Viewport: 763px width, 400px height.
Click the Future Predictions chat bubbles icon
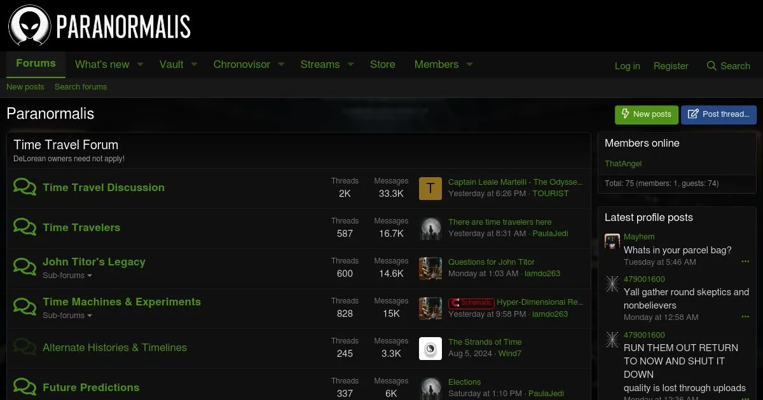click(x=25, y=387)
